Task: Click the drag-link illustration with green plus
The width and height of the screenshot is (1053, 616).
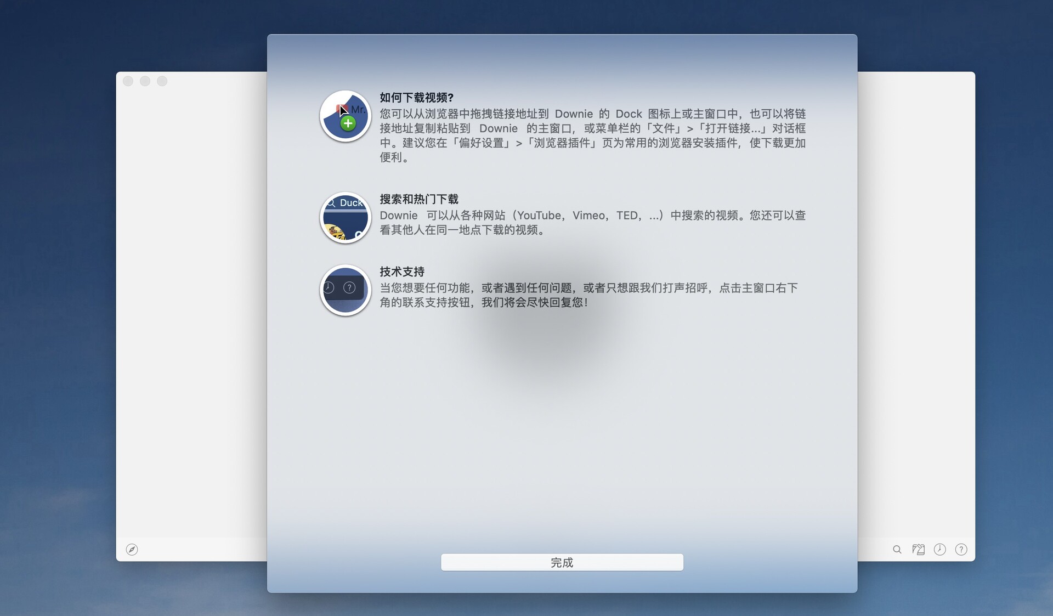Action: [x=346, y=116]
